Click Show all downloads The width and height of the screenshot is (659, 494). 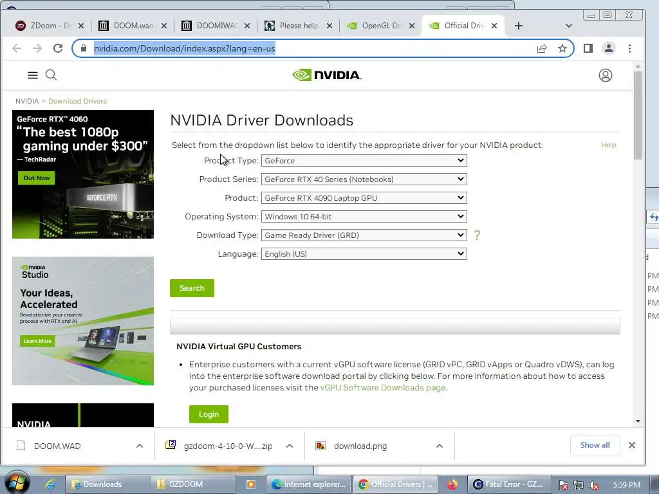click(x=595, y=445)
